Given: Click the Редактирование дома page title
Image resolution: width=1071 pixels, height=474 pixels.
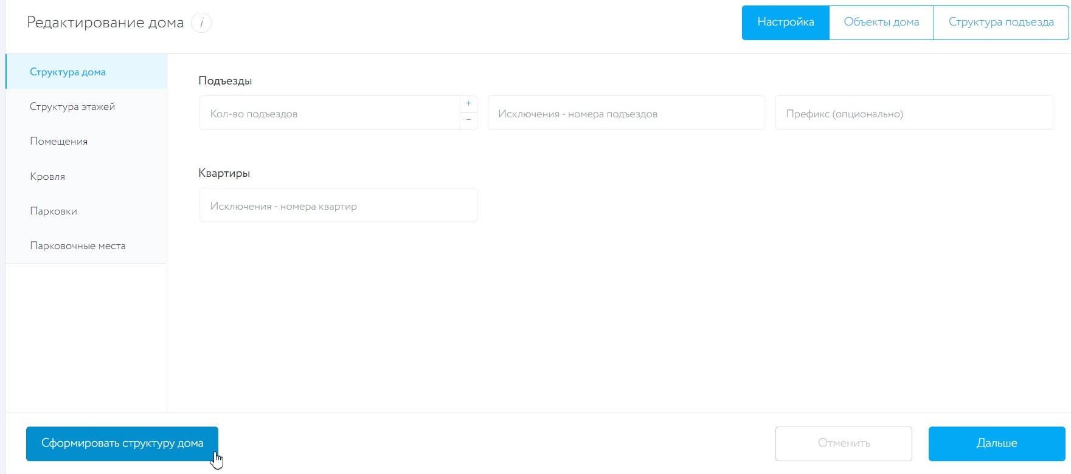Looking at the screenshot, I should pos(105,23).
